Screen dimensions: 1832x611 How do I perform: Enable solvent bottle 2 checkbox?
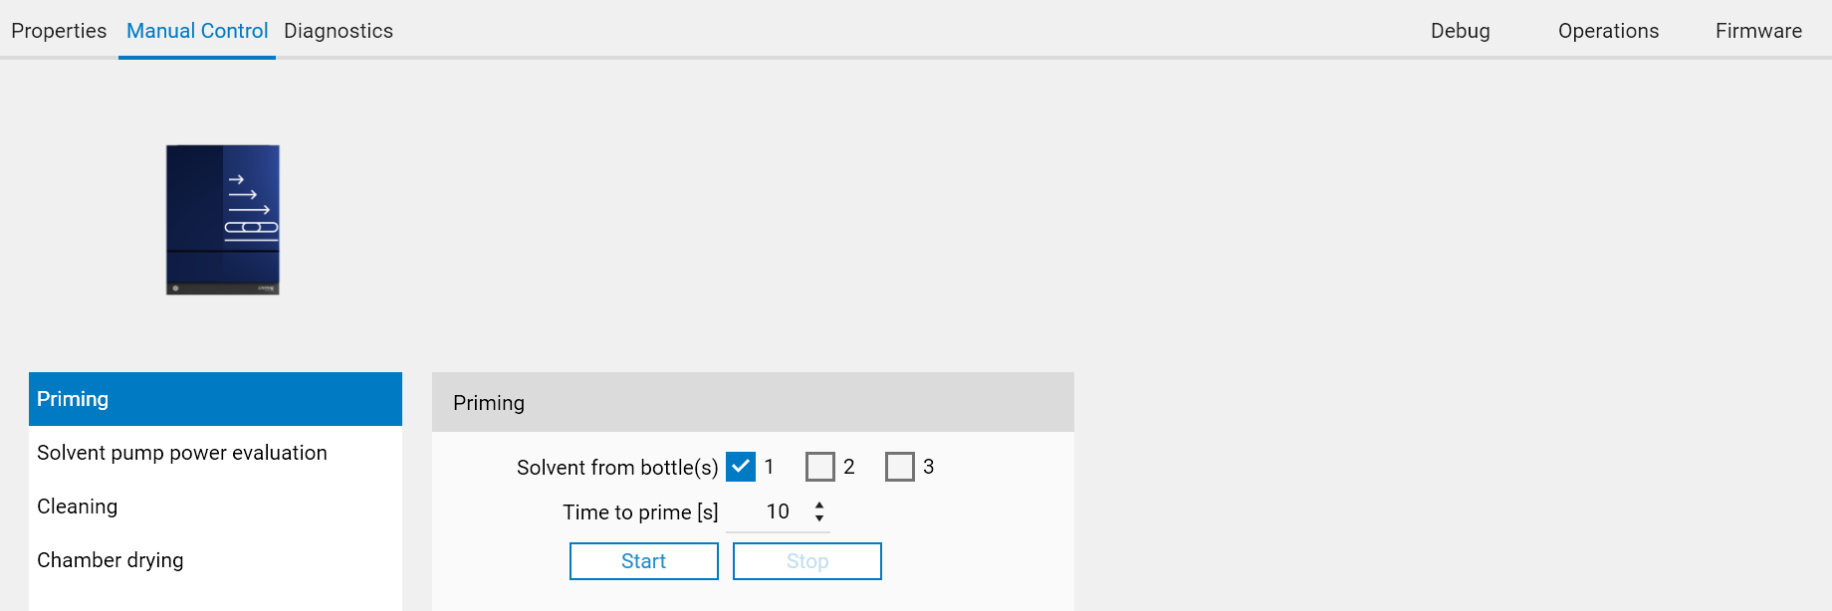pos(820,467)
